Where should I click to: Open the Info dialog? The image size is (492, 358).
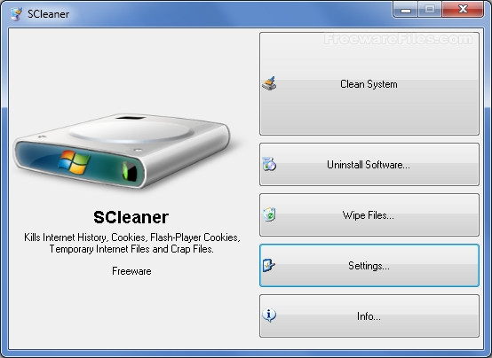pos(369,316)
